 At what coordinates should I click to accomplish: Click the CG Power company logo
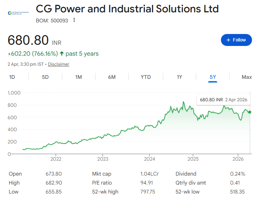(18, 13)
